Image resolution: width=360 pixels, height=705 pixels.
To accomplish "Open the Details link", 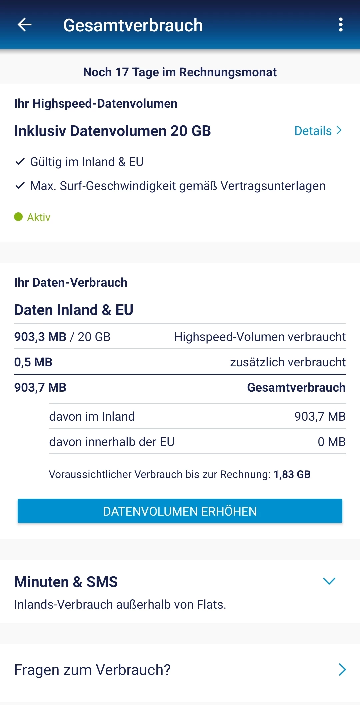I will (x=313, y=131).
